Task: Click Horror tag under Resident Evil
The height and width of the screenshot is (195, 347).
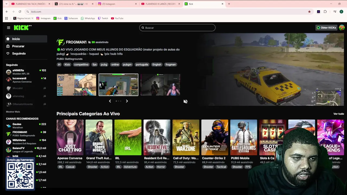Action: [x=161, y=167]
